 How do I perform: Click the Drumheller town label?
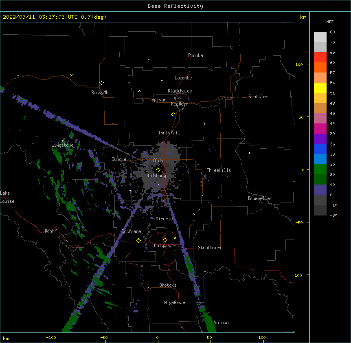click(x=260, y=198)
